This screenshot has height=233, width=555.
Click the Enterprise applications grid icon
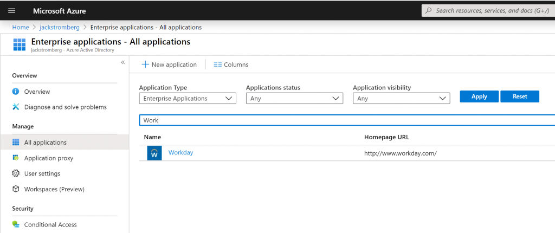tap(19, 44)
